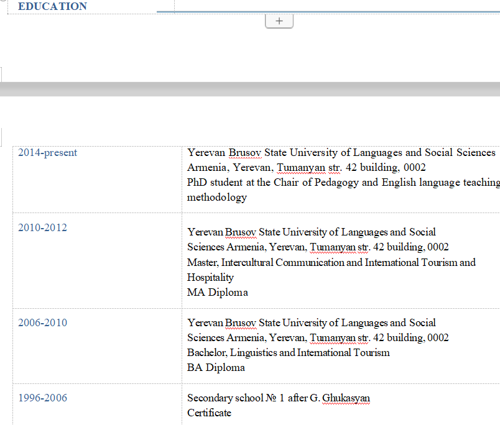Click the misspelled word Brusov in the 2014-present row
Viewport: 500px width, 425px height.
click(245, 153)
